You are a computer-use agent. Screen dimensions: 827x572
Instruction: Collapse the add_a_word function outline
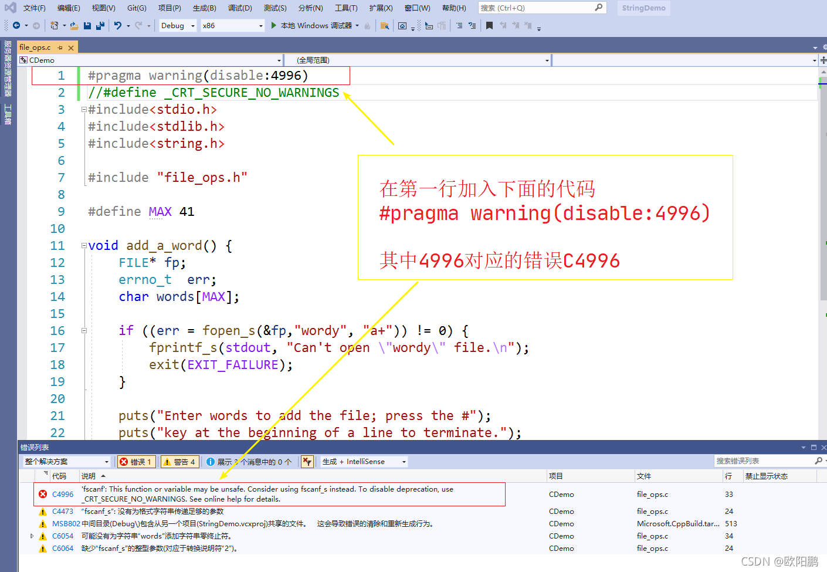[84, 246]
